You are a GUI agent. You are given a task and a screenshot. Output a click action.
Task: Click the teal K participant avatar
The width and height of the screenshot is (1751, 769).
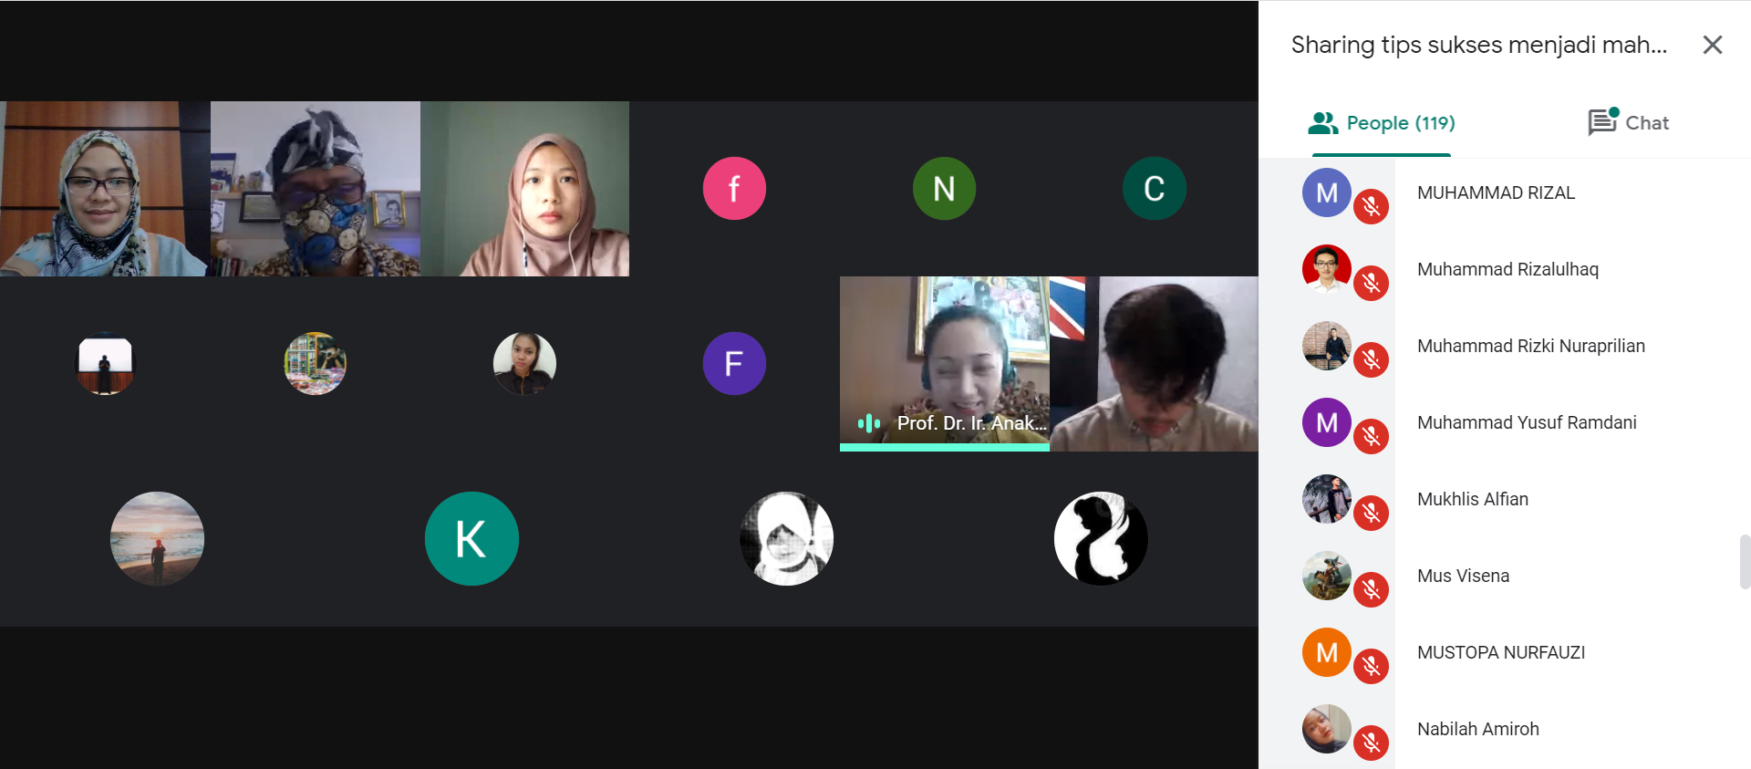point(471,539)
